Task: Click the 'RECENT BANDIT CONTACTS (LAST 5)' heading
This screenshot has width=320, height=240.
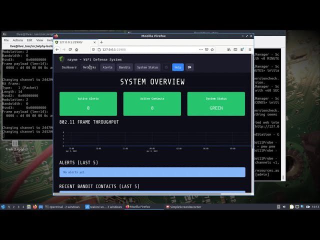Action: click(99, 186)
